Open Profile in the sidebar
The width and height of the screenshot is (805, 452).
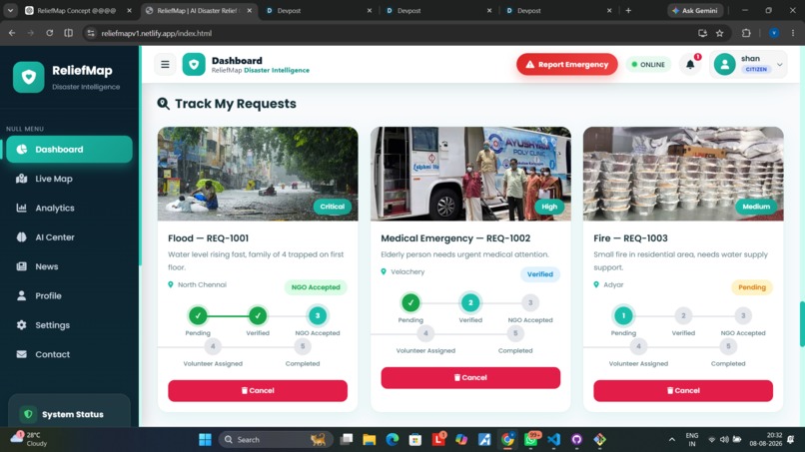tap(69, 295)
